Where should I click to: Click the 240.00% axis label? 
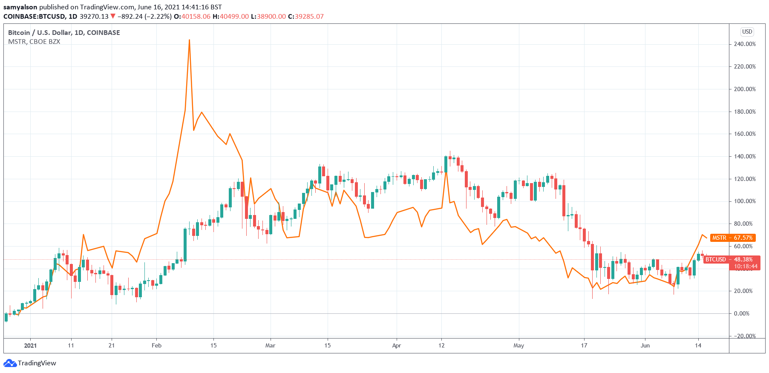point(745,44)
